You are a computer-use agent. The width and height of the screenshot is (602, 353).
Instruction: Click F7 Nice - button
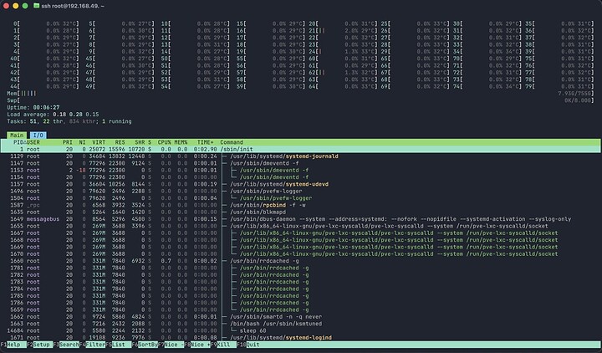click(171, 345)
